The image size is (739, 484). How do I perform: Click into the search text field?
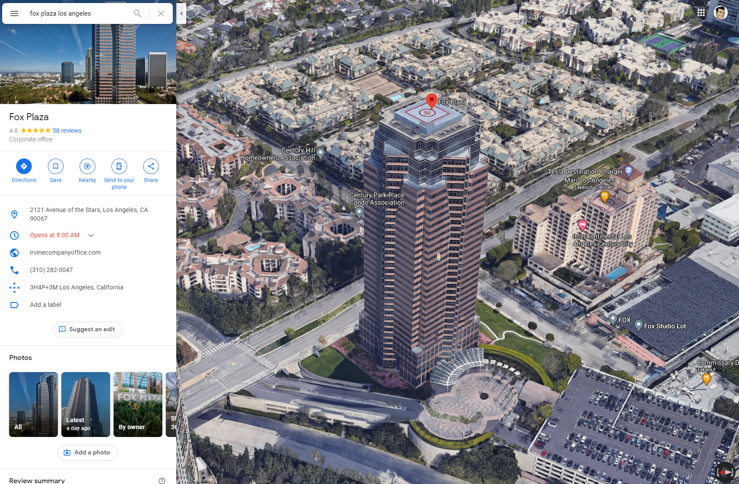[78, 13]
